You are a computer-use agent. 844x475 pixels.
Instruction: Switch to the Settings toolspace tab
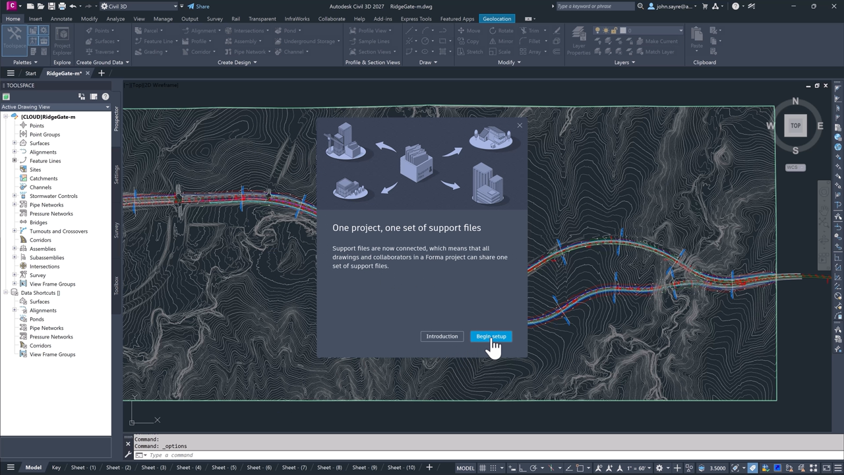point(117,175)
